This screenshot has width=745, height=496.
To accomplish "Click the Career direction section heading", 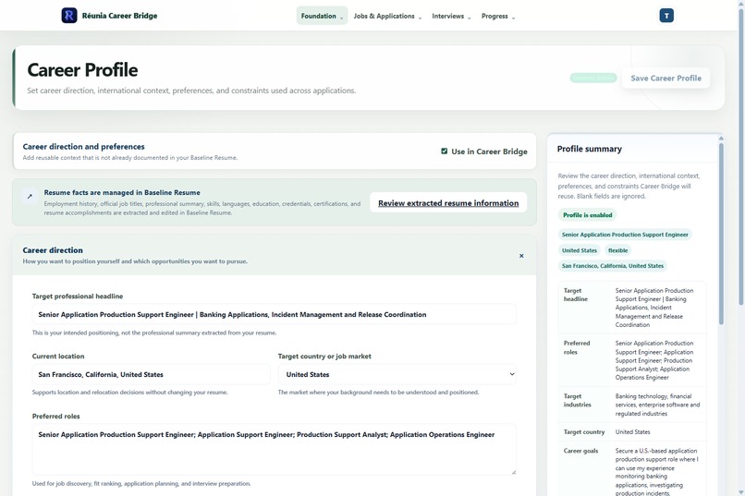I will coord(53,250).
